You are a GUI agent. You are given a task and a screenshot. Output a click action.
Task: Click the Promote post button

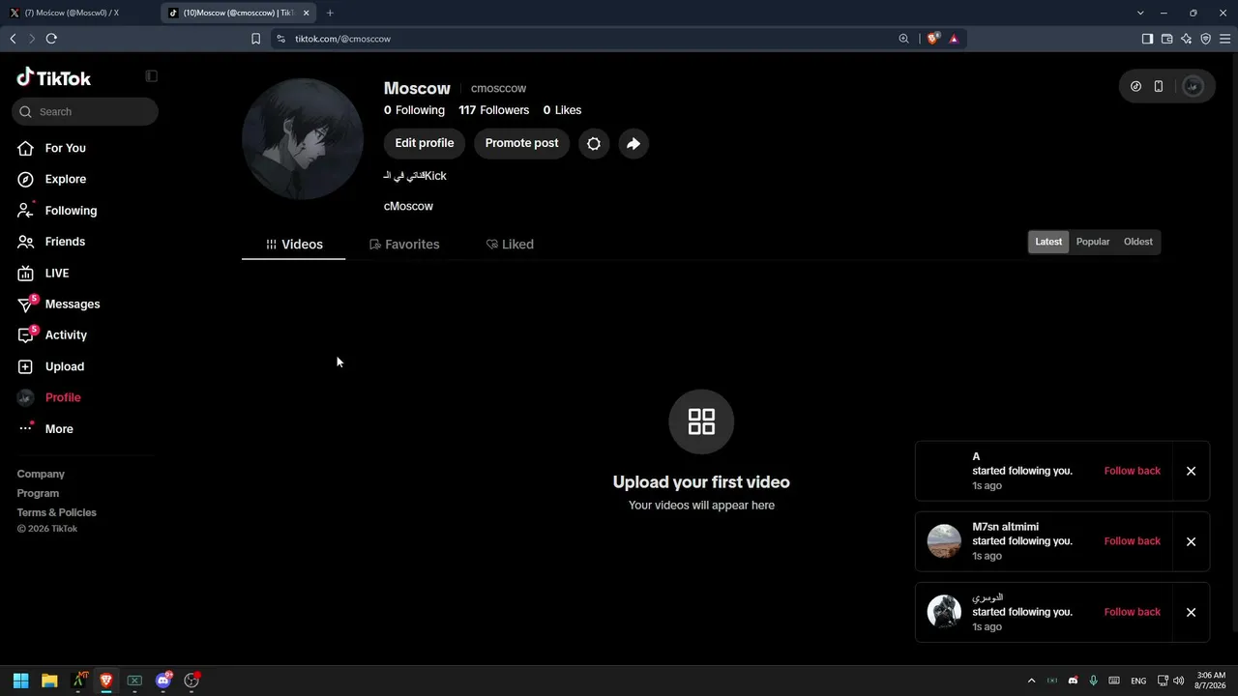(521, 143)
